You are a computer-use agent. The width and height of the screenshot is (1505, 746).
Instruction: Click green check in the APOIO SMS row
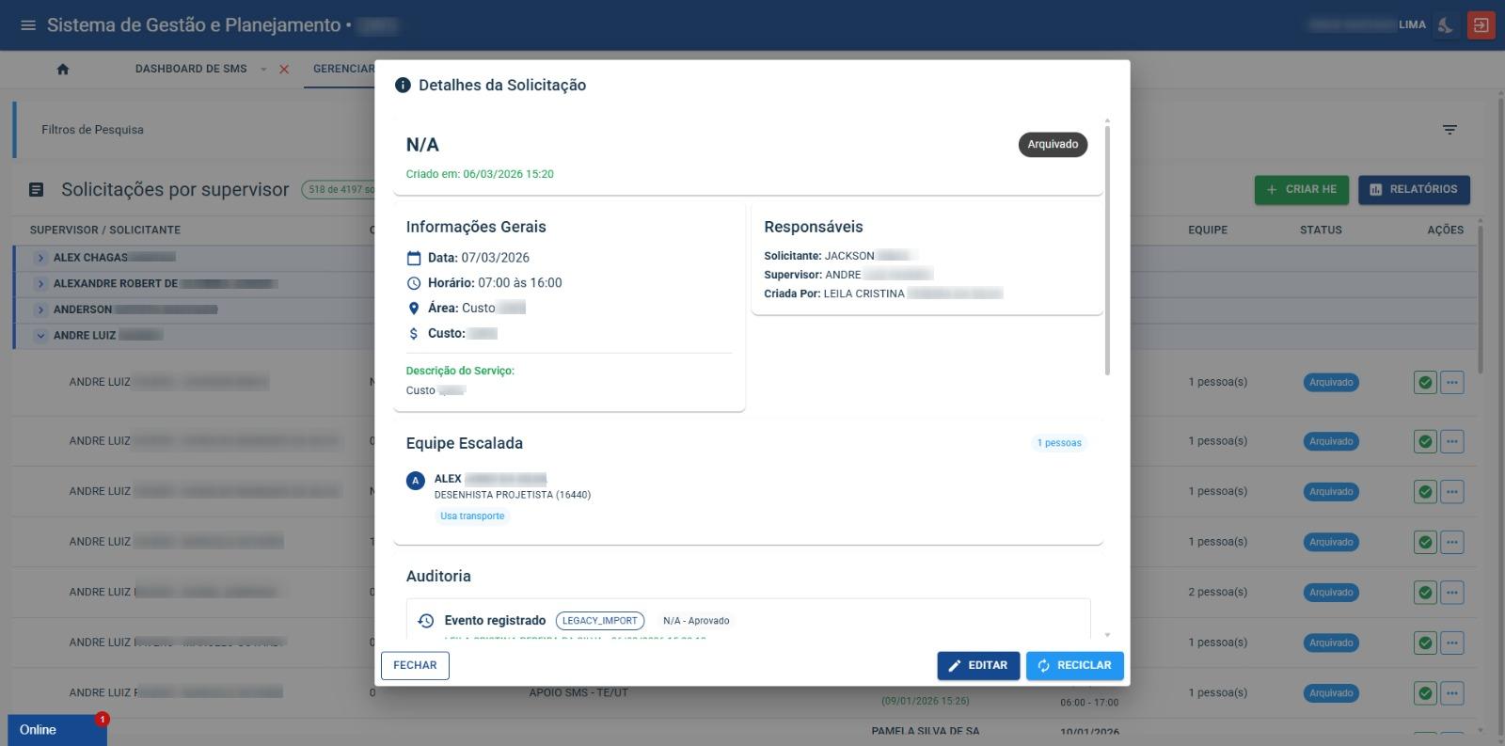pyautogui.click(x=1425, y=693)
